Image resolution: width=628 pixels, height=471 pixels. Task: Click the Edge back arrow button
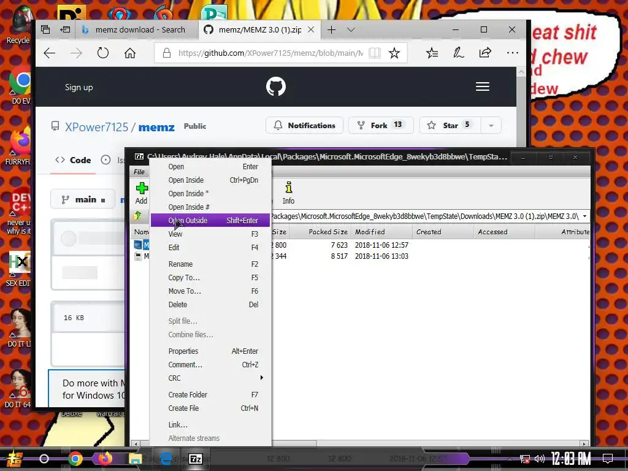pos(50,53)
